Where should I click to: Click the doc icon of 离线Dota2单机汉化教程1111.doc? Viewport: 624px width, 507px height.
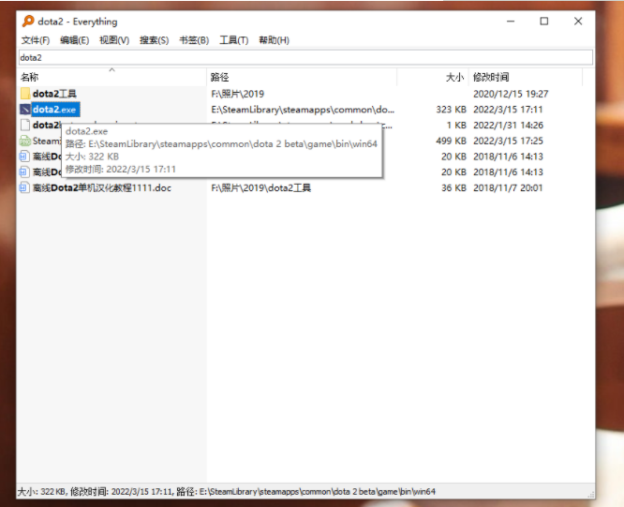(x=24, y=187)
